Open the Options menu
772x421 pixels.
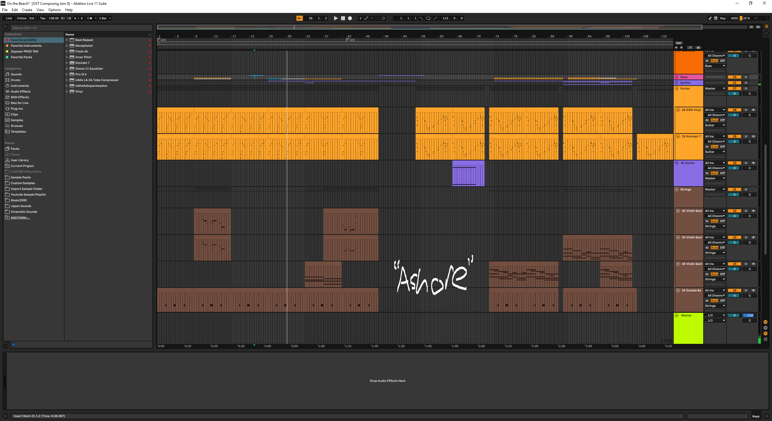pyautogui.click(x=55, y=10)
